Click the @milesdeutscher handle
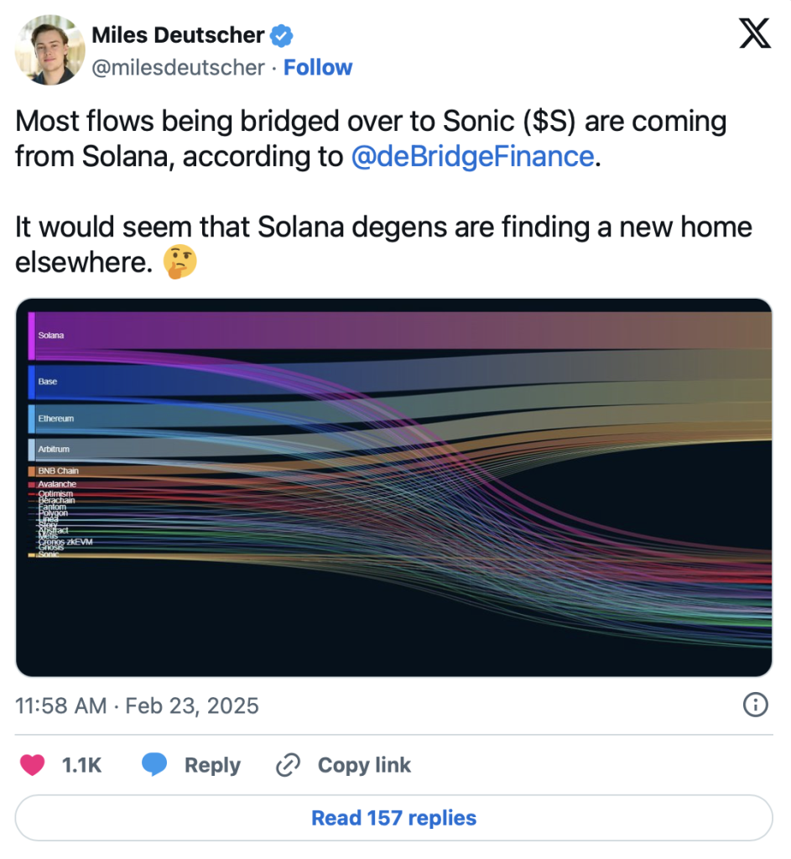The height and width of the screenshot is (859, 791). tap(178, 67)
